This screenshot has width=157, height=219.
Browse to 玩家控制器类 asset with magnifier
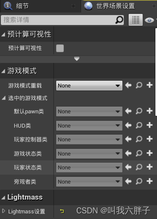point(139,139)
